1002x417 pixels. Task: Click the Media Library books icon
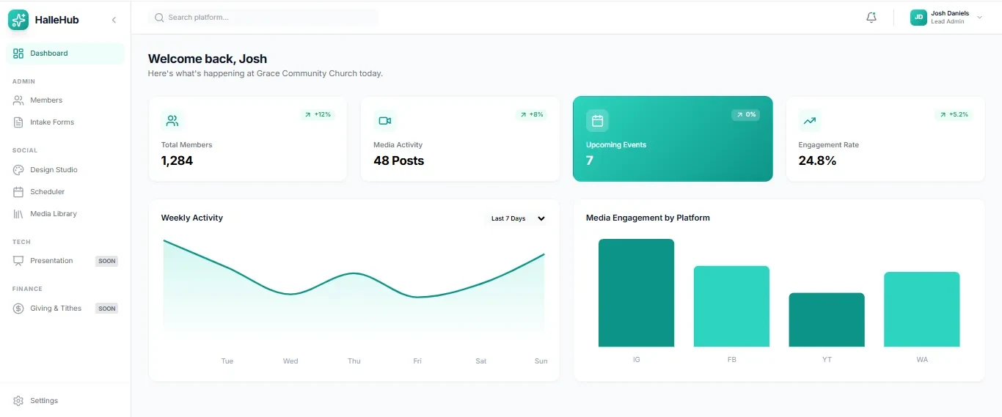point(18,214)
